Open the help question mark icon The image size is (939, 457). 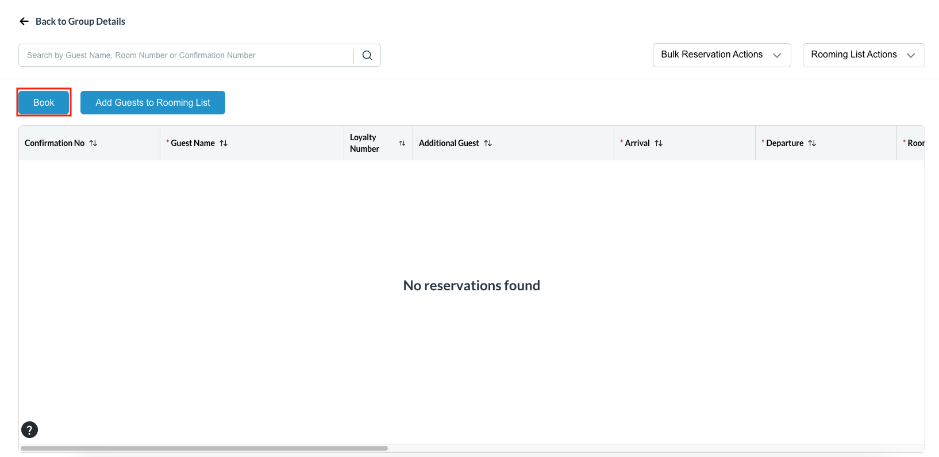pyautogui.click(x=29, y=429)
